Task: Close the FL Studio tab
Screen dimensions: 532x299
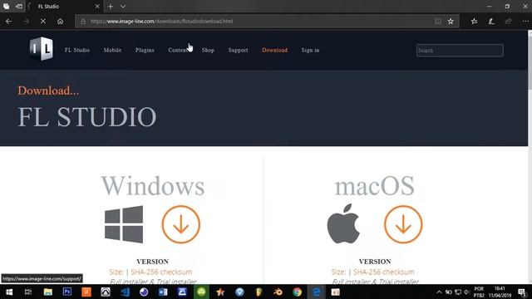Action: [x=97, y=6]
